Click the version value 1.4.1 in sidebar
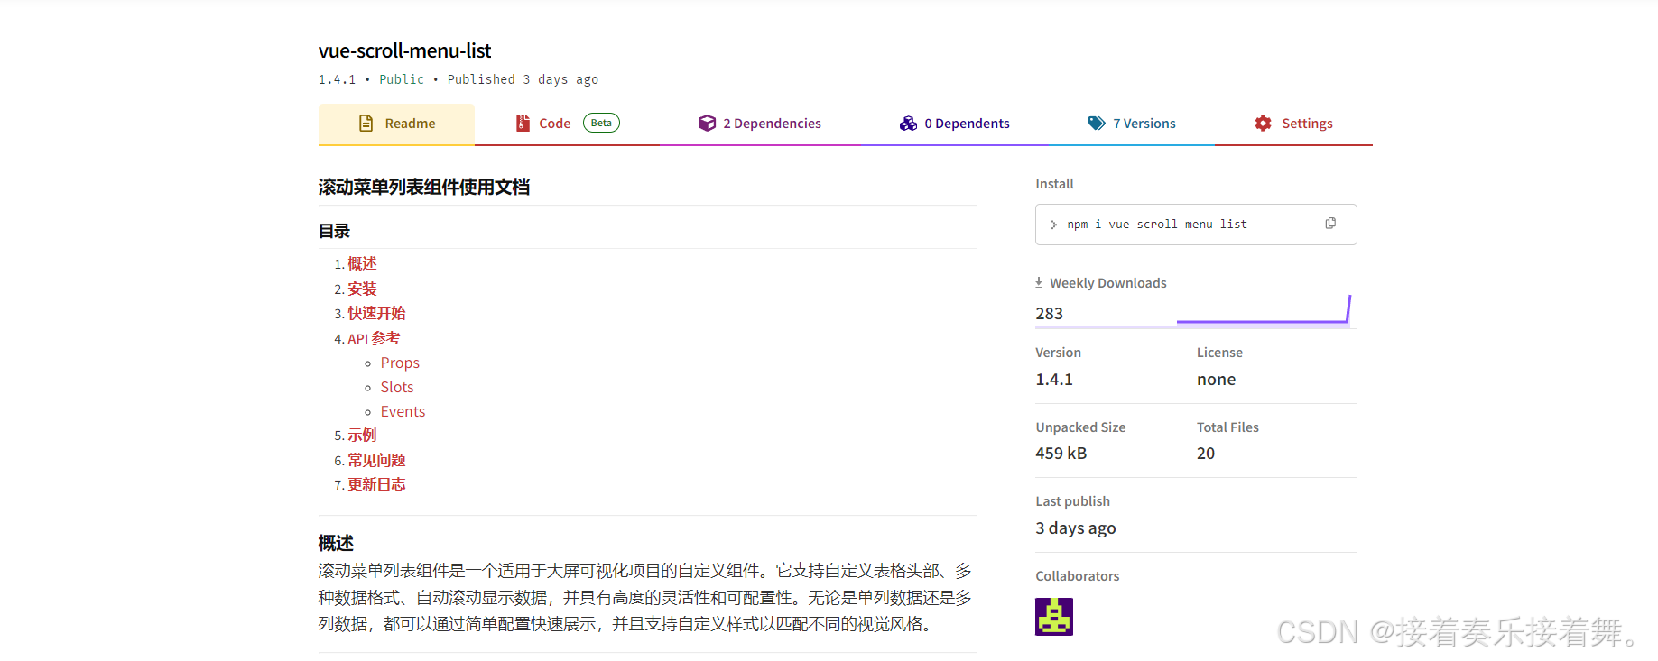 click(1054, 380)
